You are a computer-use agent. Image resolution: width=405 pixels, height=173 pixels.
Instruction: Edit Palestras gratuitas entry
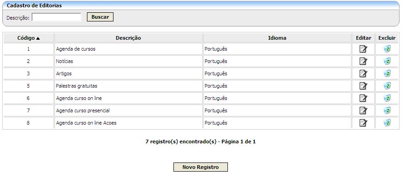363,86
